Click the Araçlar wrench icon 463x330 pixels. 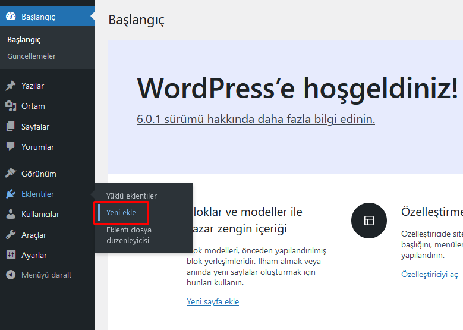11,235
